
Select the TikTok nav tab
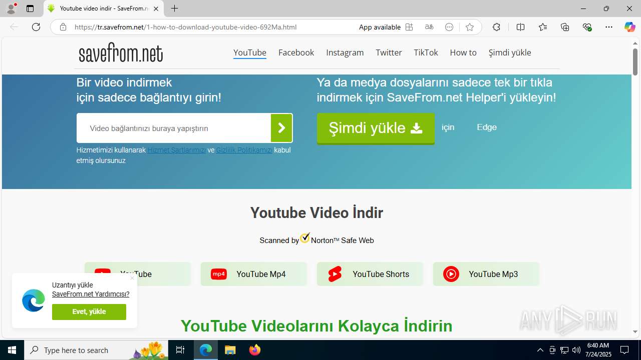click(x=426, y=52)
